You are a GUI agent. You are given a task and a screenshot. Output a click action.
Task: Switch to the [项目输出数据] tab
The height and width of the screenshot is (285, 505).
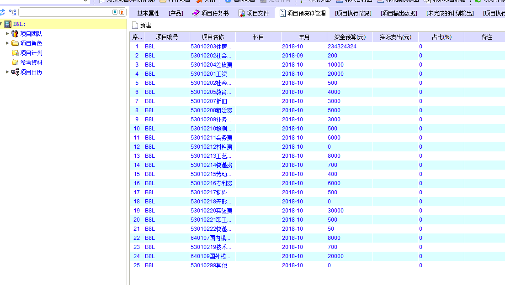pyautogui.click(x=399, y=13)
